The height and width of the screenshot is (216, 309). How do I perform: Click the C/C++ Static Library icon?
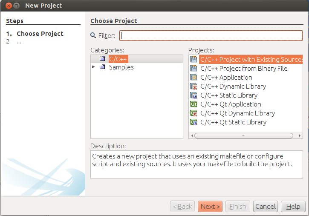(x=194, y=95)
